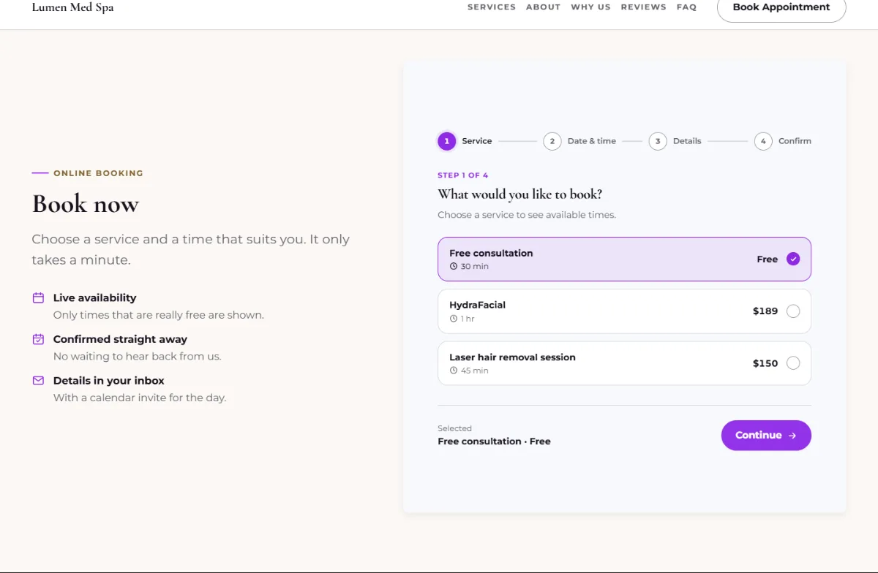This screenshot has width=878, height=573.
Task: Click the 'Free consultation · Free' selected summary
Action: coord(494,441)
